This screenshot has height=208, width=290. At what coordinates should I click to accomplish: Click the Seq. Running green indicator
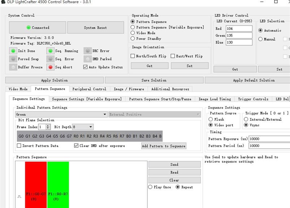(50, 51)
